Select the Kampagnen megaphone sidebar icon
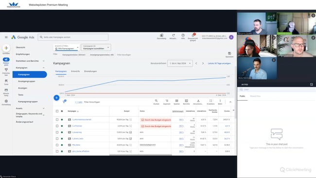Image resolution: width=316 pixels, height=178 pixels. coord(6,60)
